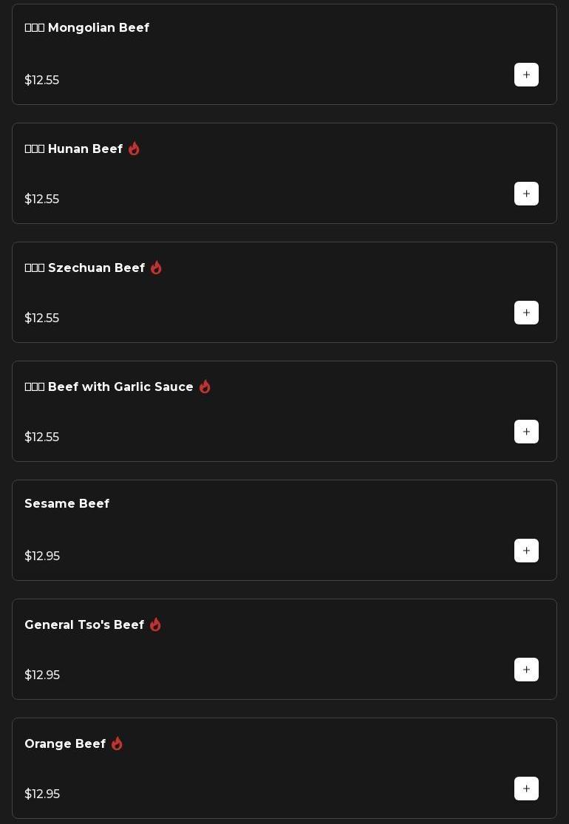Click the plus icon for Sesame Beef

(x=526, y=551)
